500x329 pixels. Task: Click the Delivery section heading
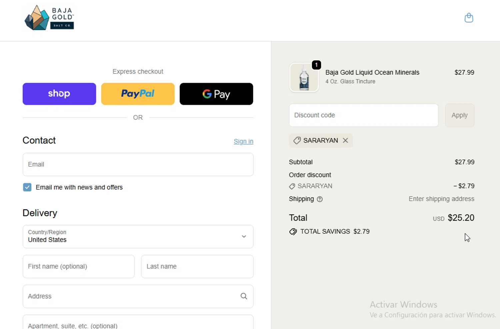(x=40, y=213)
